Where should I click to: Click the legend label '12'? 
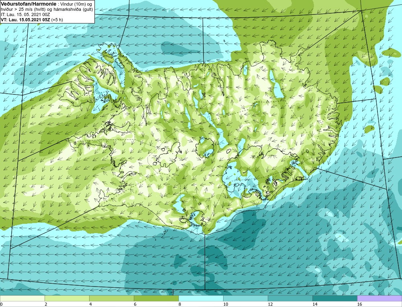pos(270,304)
